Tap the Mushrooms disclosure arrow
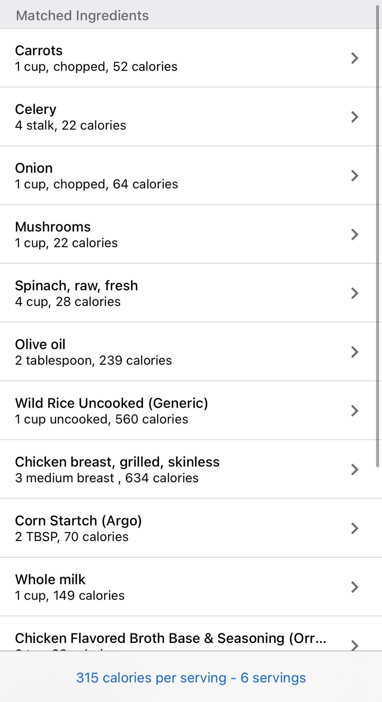This screenshot has width=382, height=702. pos(354,234)
